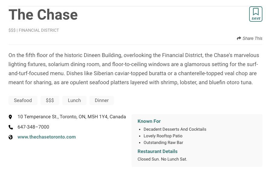This screenshot has height=185, width=270.
Task: Click the location pin icon
Action: (11, 117)
